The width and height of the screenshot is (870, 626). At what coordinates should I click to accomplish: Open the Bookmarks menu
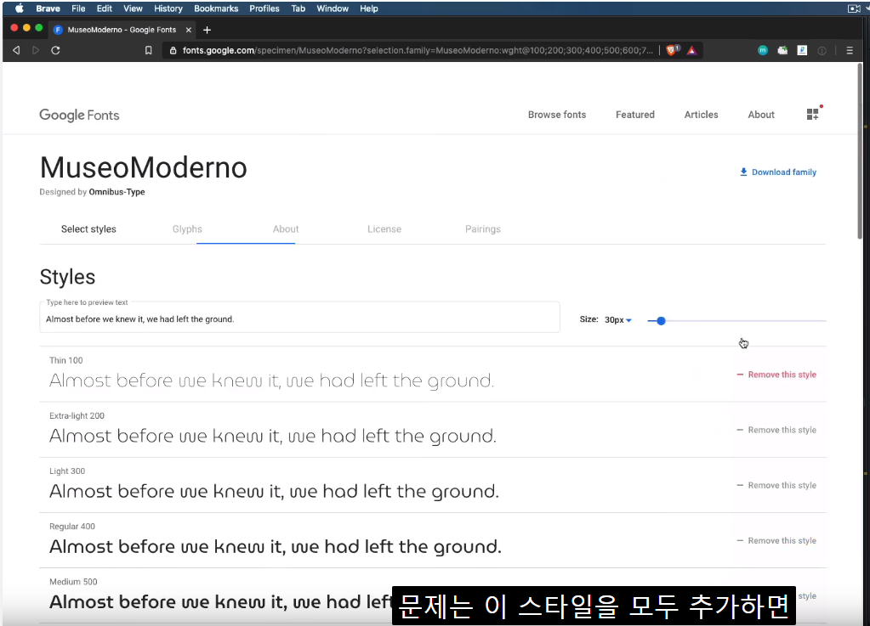point(216,8)
